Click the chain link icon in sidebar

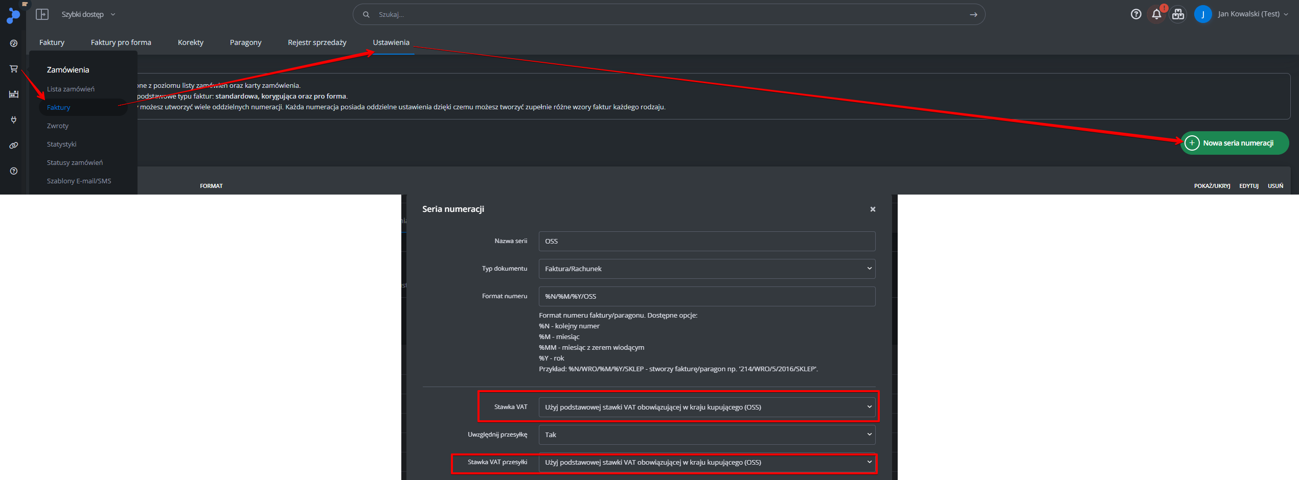[x=14, y=146]
